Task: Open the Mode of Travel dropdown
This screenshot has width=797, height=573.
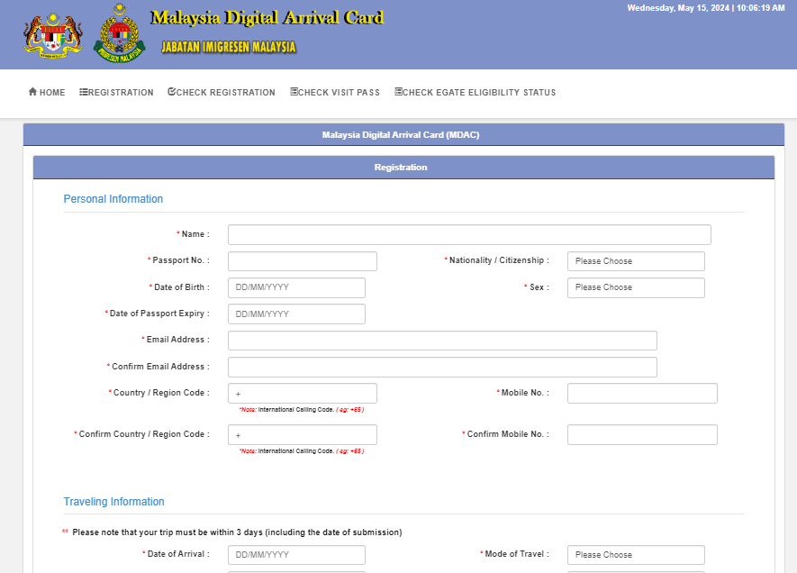Action: (x=636, y=554)
